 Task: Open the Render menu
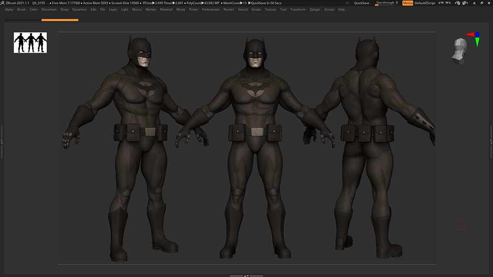click(229, 9)
